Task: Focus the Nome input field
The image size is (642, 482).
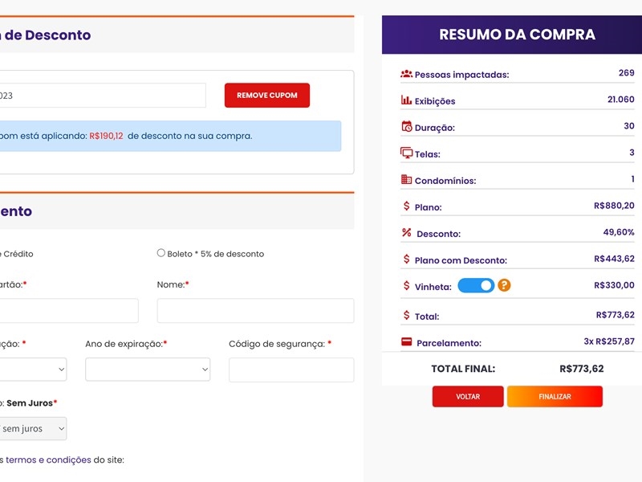Action: (x=255, y=310)
